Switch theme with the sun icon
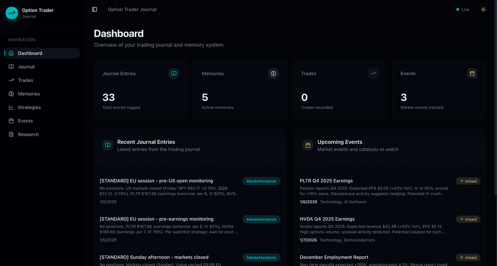 [483, 9]
